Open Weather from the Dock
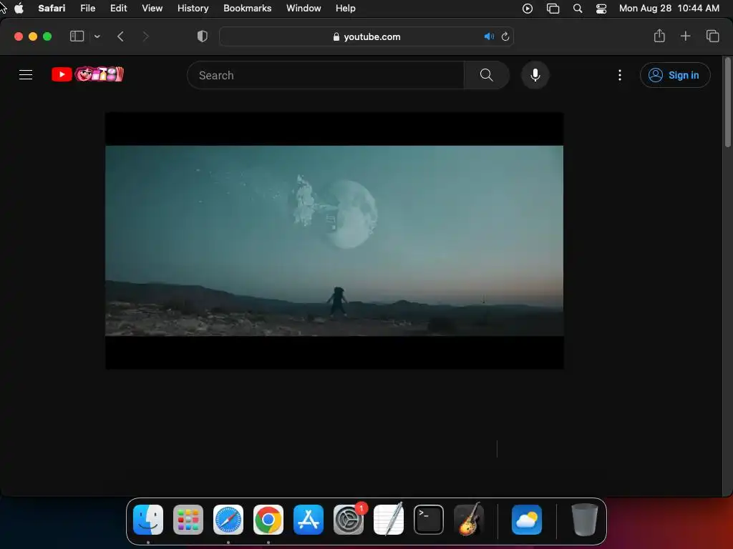 [527, 520]
